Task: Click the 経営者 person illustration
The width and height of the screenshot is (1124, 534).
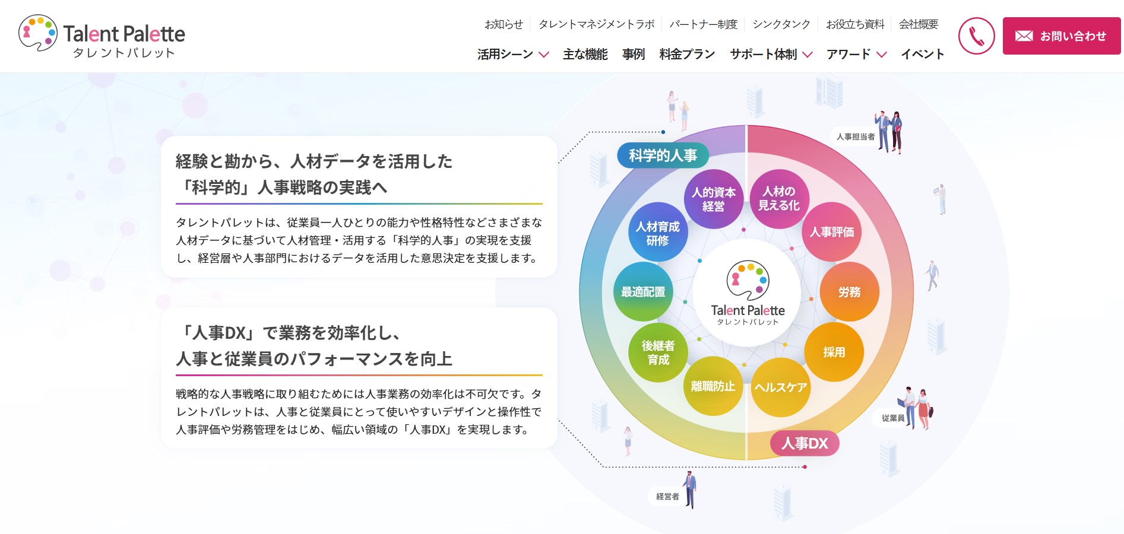Action: pyautogui.click(x=689, y=490)
